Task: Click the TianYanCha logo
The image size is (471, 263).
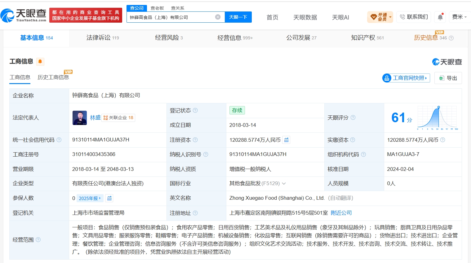Action: pos(24,15)
